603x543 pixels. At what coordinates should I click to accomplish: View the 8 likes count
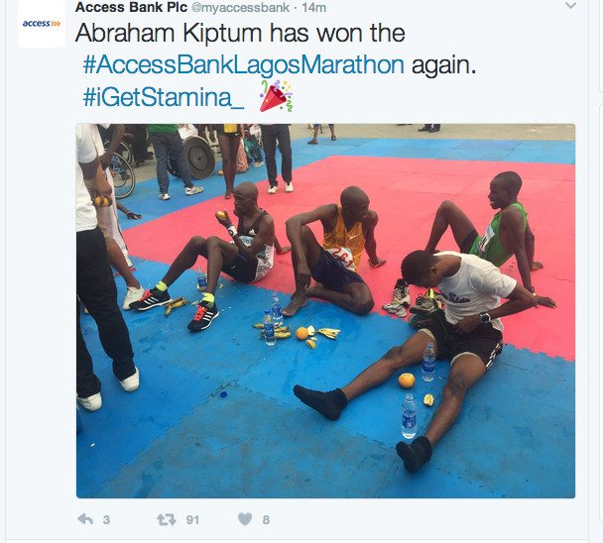point(266,520)
